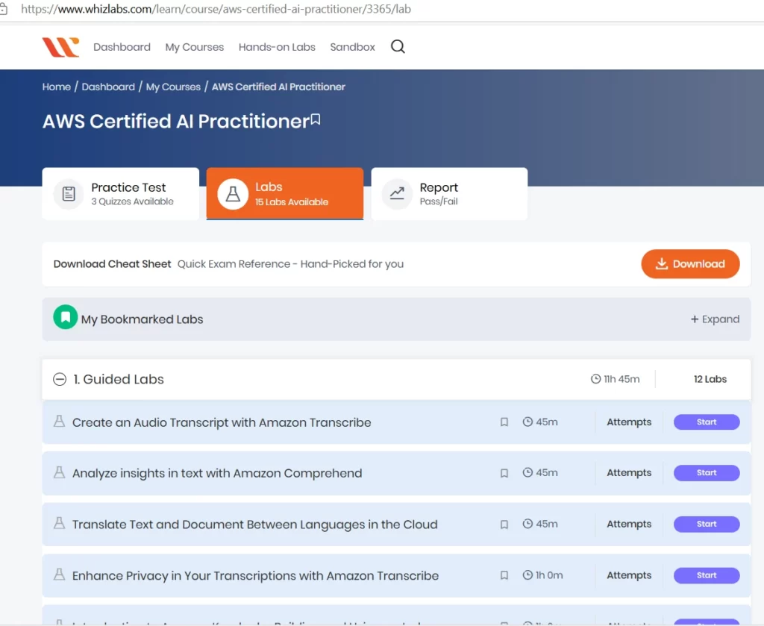
Task: Start the Translate Text and Document lab
Action: coord(707,524)
